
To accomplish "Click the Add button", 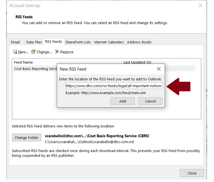I will click(123, 101).
